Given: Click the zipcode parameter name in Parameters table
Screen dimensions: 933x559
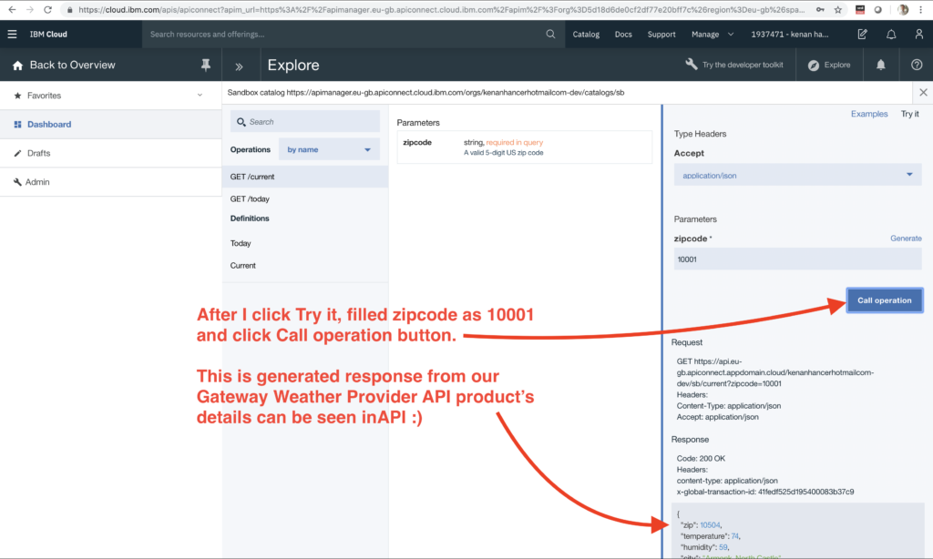Looking at the screenshot, I should click(x=417, y=142).
